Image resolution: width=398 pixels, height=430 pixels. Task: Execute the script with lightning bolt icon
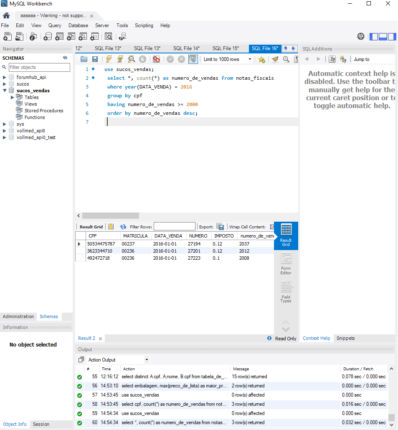[x=109, y=59]
